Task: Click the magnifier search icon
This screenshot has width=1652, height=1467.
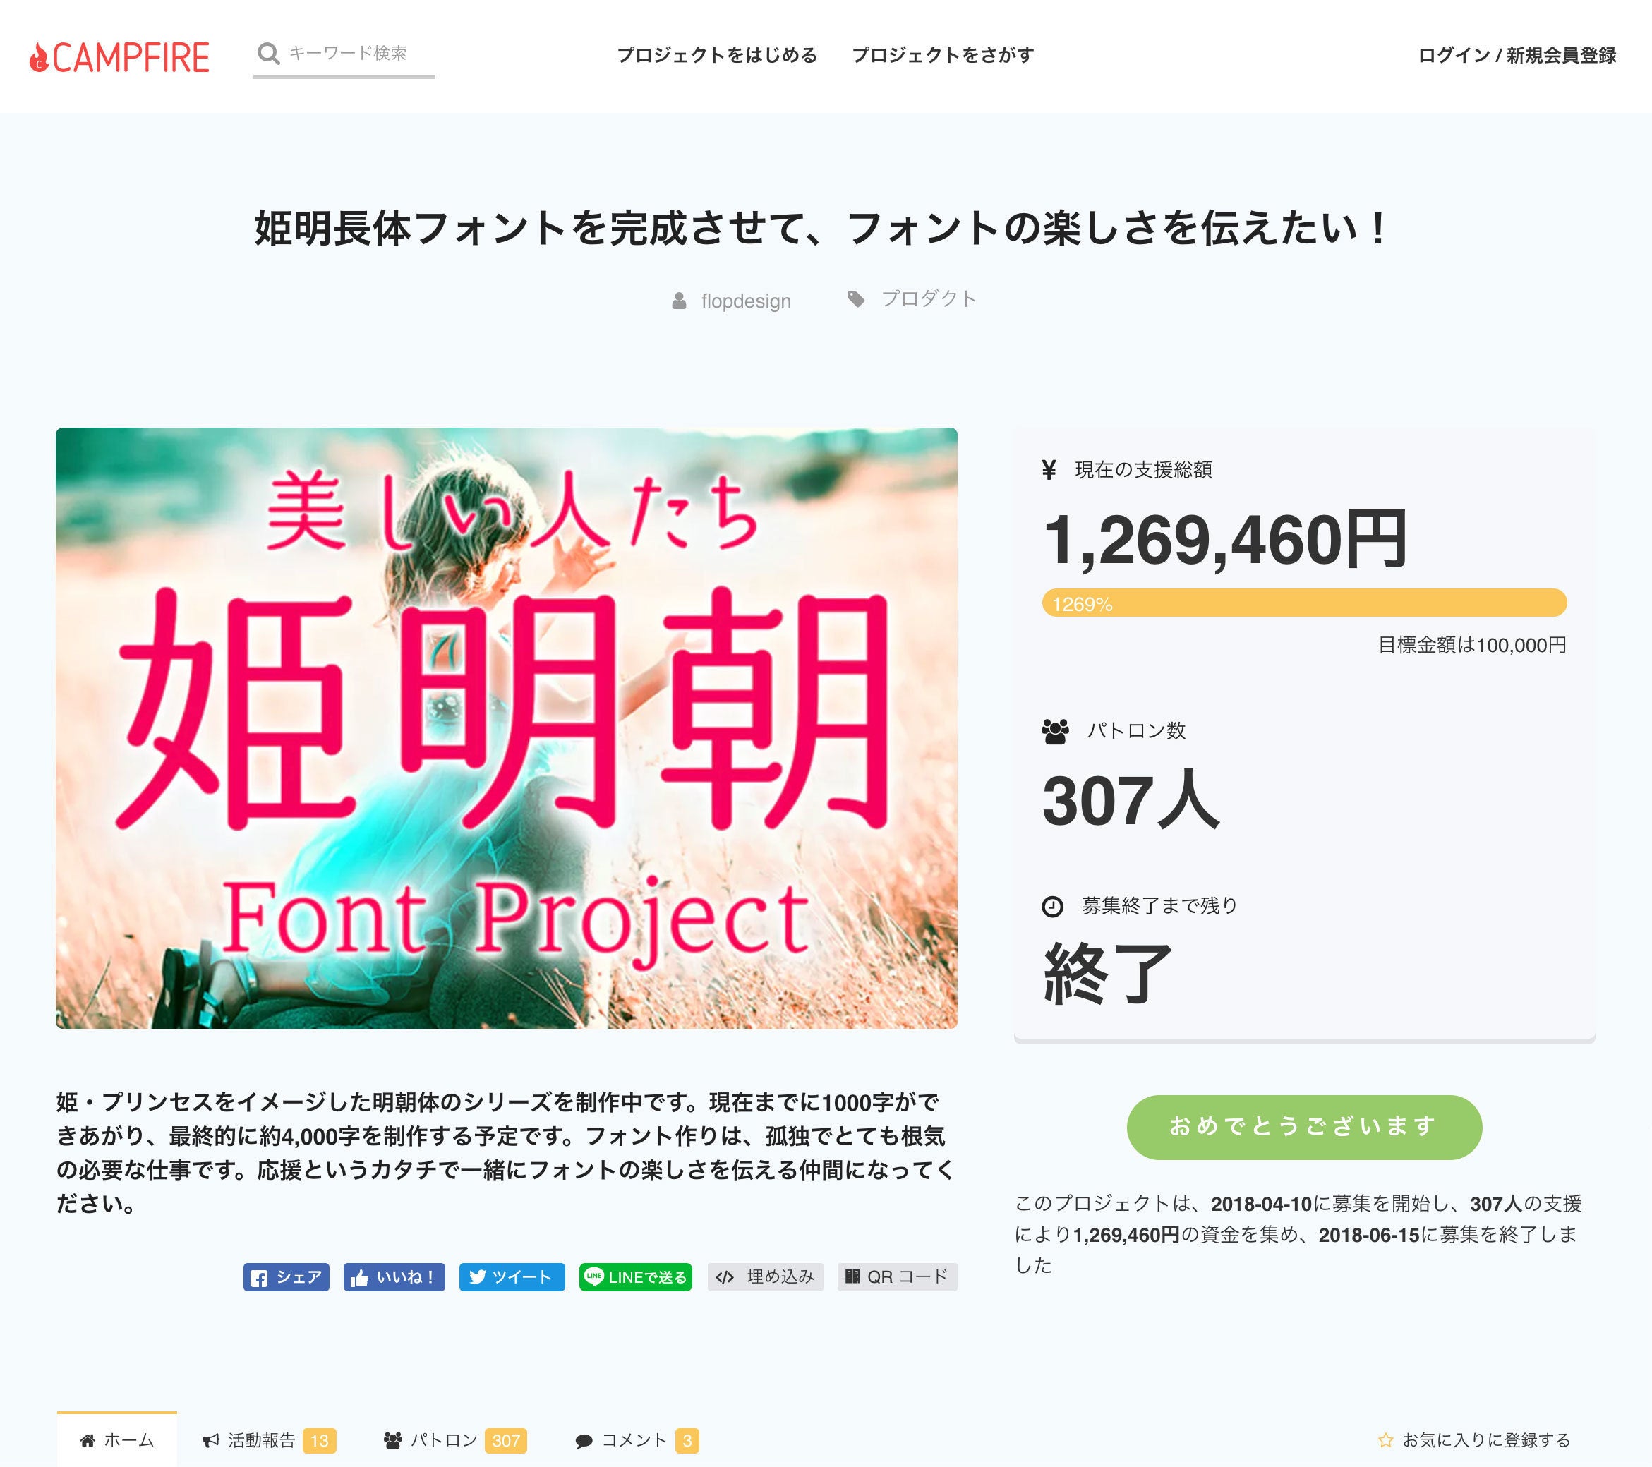Action: click(x=267, y=54)
